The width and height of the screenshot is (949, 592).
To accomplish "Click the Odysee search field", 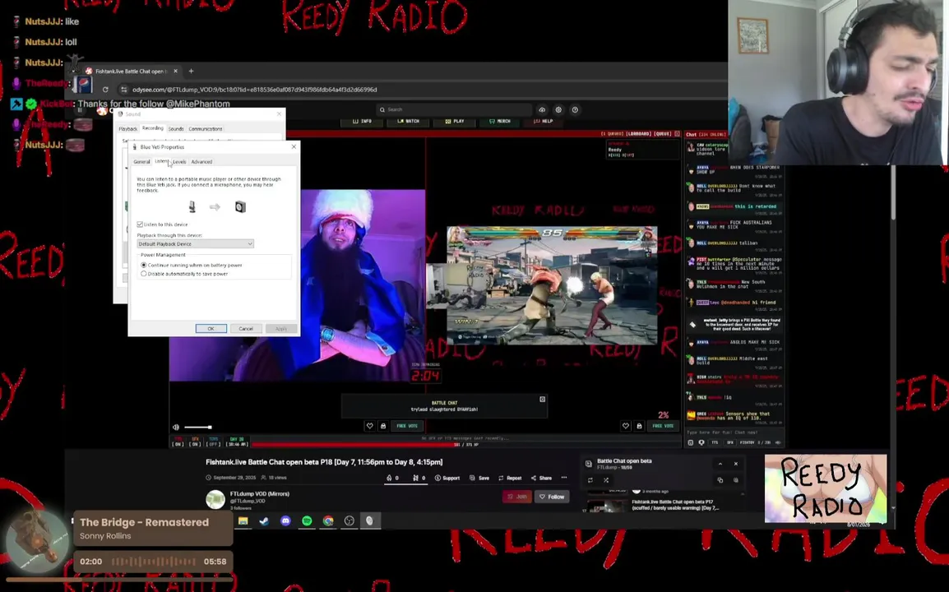I will 454,109.
